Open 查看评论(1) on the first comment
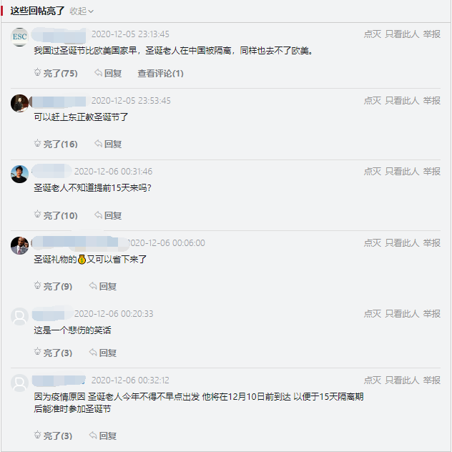Viewport: 452px width, 452px height. tap(160, 73)
